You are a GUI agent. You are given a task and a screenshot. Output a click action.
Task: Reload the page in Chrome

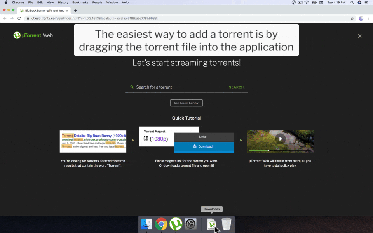[x=19, y=18]
